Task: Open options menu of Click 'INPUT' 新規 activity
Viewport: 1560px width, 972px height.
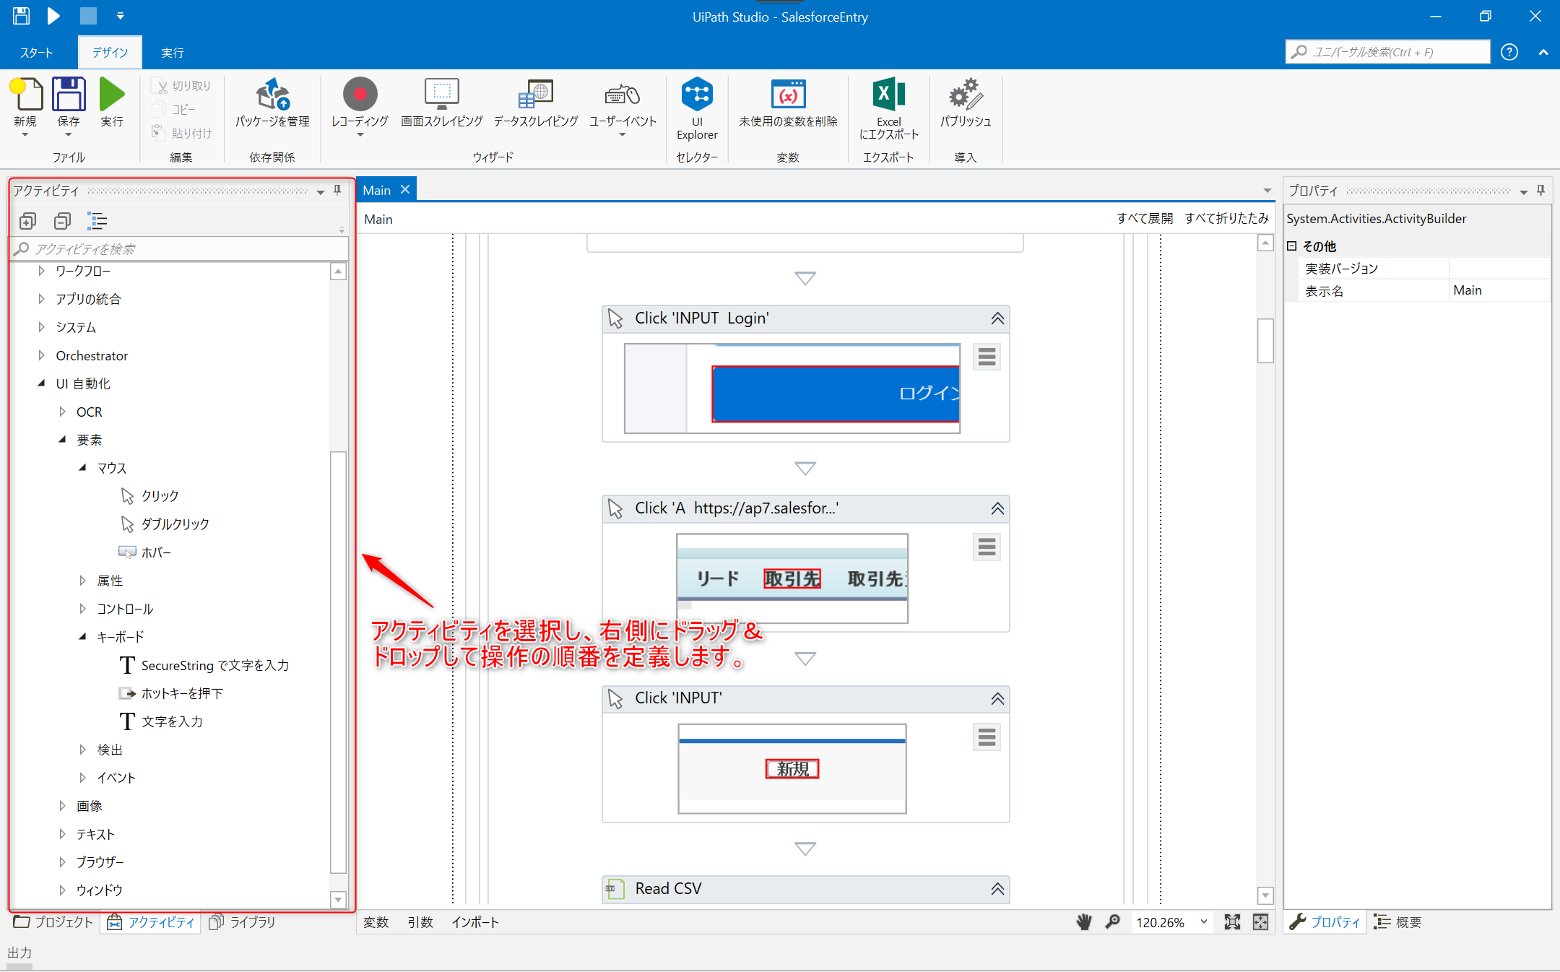Action: (987, 737)
